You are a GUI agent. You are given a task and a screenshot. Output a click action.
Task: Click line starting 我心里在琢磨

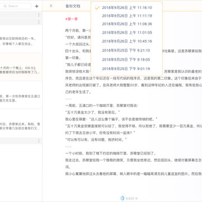tap(111, 119)
